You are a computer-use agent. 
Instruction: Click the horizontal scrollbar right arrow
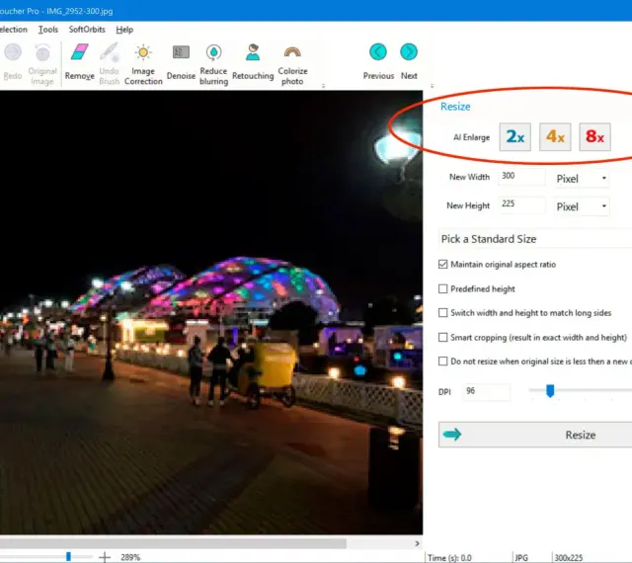(x=417, y=543)
